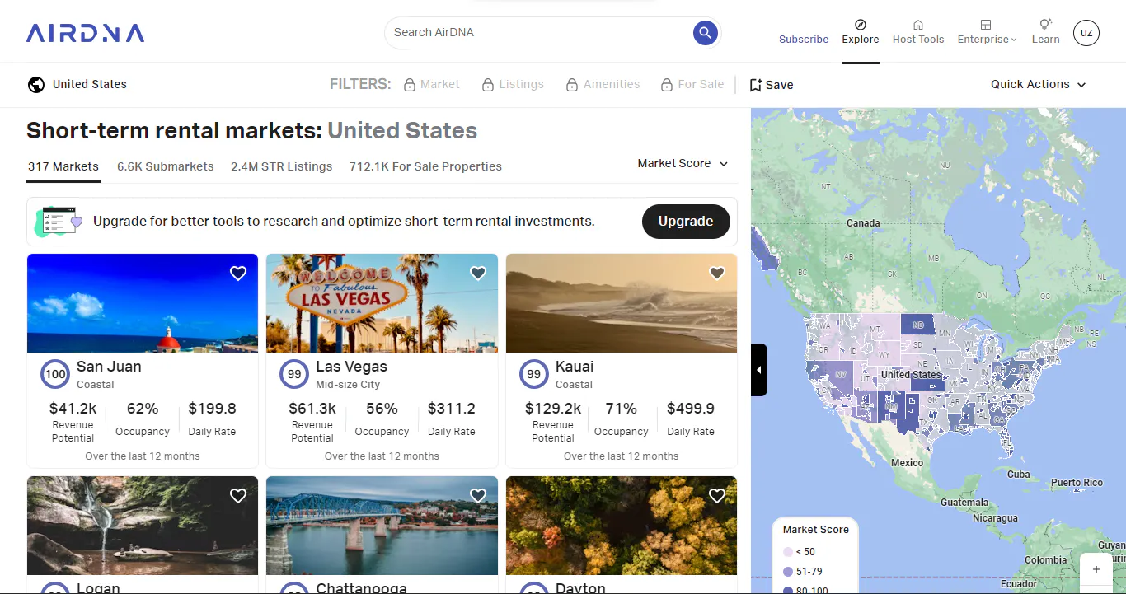This screenshot has height=594, width=1126.
Task: Click the black Upgrade button
Action: click(x=686, y=222)
